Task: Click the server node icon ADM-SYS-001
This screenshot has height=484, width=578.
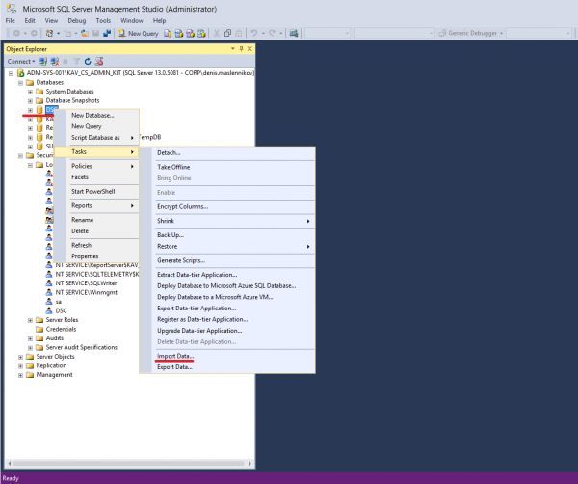Action: 19,73
